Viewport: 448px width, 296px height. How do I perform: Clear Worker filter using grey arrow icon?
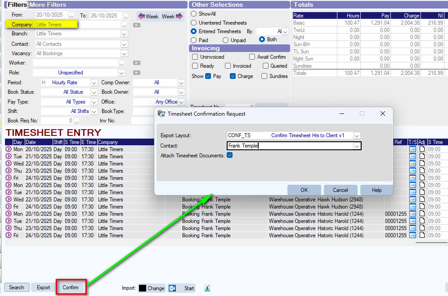coord(137,63)
